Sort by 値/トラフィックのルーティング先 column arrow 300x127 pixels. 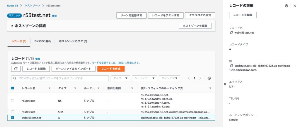click(210, 88)
